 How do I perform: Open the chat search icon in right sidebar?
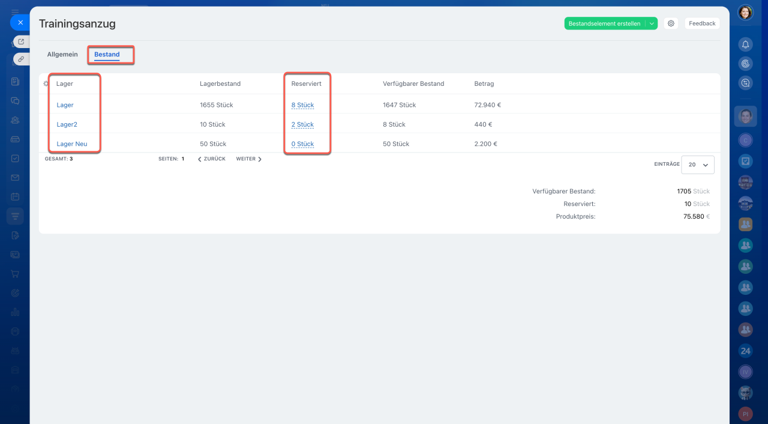click(x=745, y=83)
